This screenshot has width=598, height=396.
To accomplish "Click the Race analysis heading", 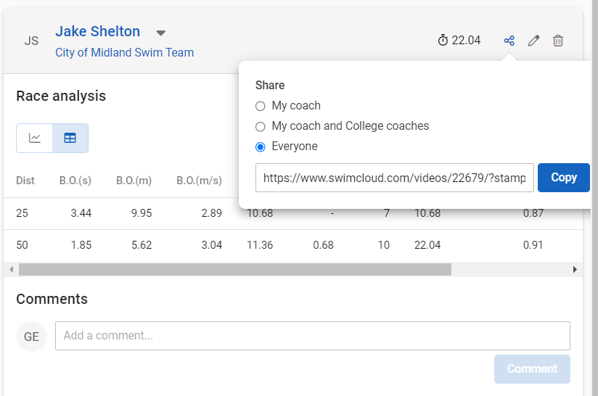I will click(x=61, y=96).
